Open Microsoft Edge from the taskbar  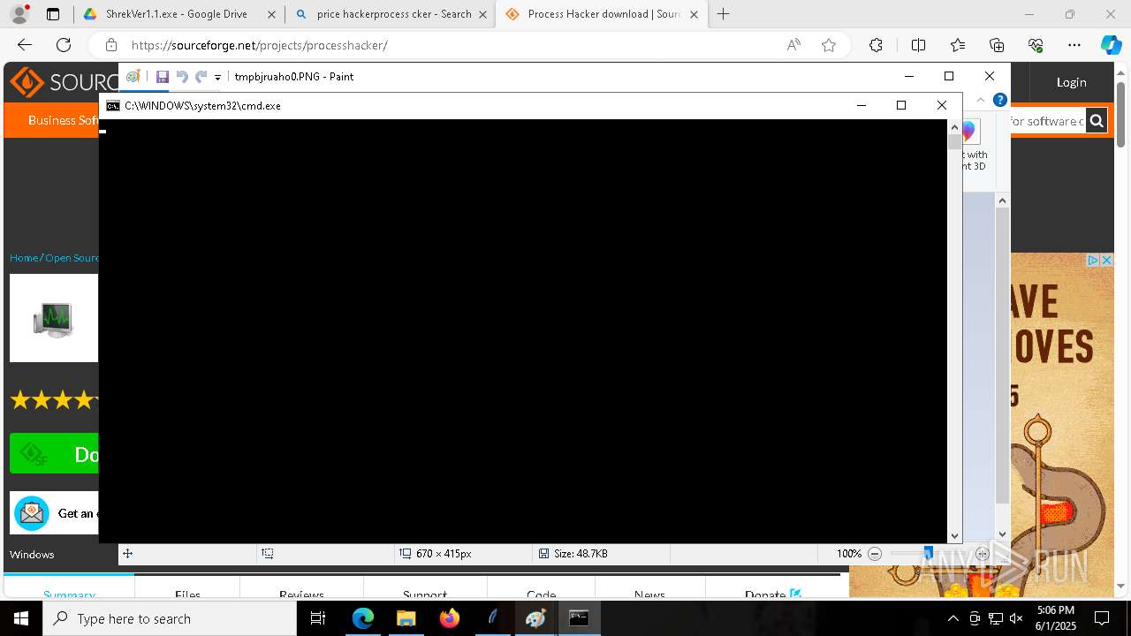(x=363, y=618)
